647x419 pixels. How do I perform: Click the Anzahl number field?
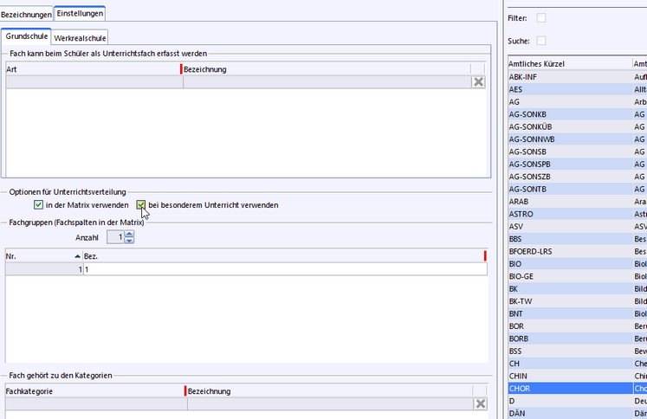pos(113,237)
